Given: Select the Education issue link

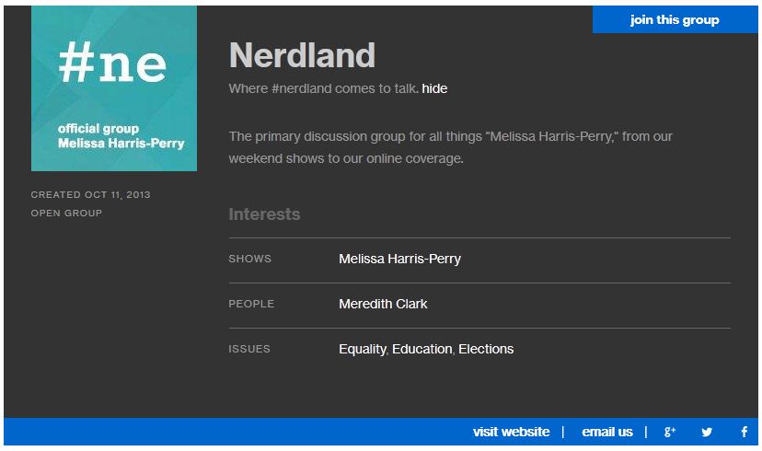Looking at the screenshot, I should (422, 349).
